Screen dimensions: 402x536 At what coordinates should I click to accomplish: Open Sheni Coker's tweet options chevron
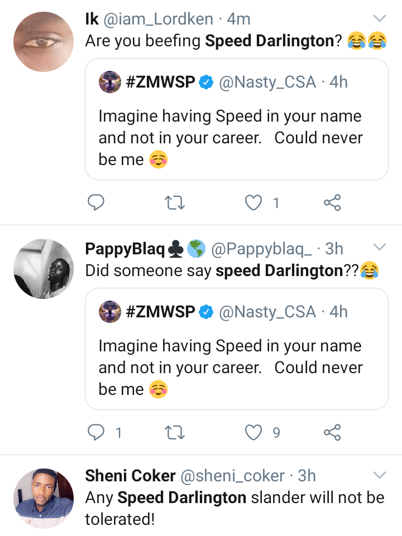(x=379, y=476)
